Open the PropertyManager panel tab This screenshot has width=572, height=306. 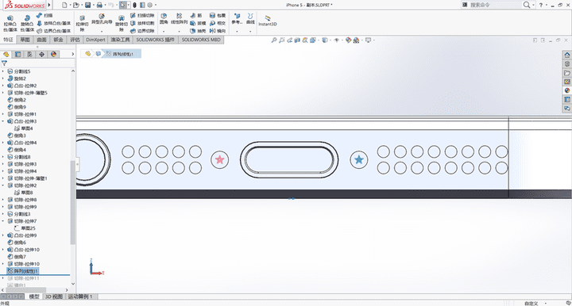(x=17, y=54)
